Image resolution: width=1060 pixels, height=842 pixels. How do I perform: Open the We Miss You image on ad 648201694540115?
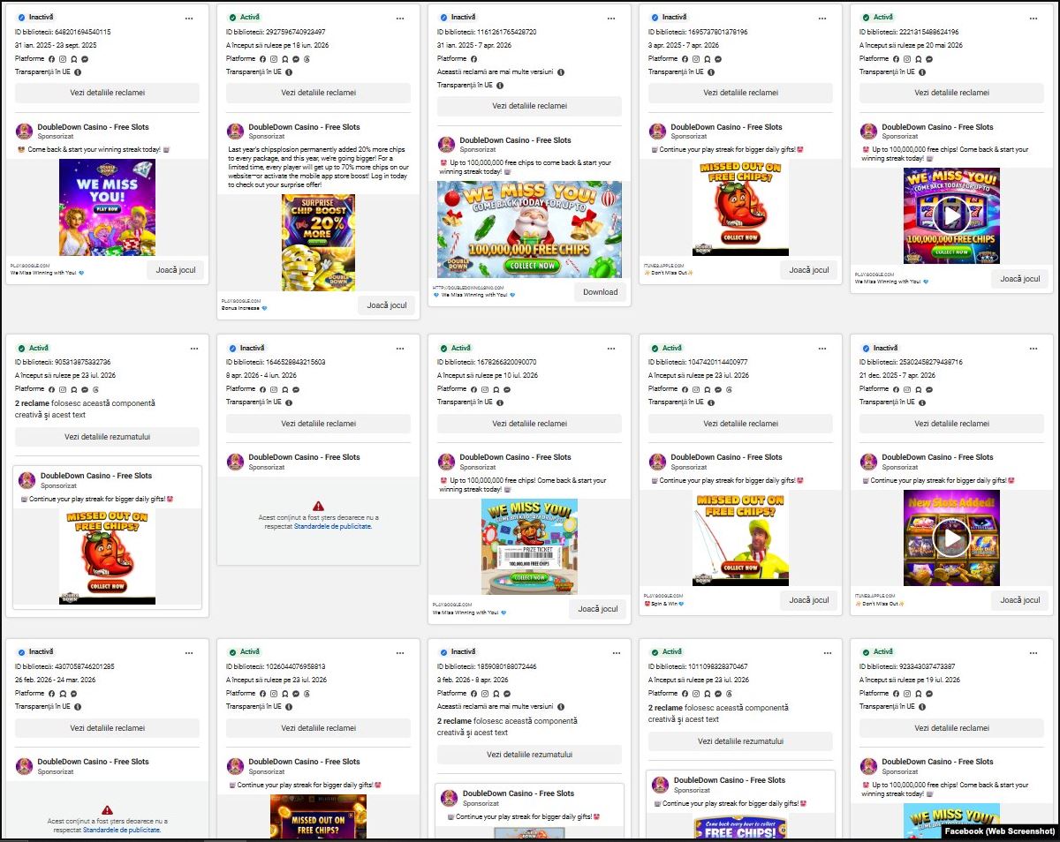(107, 207)
